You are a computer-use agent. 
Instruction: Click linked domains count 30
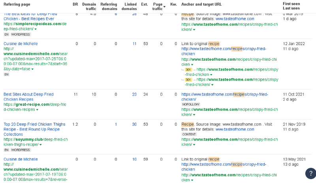coord(134,124)
